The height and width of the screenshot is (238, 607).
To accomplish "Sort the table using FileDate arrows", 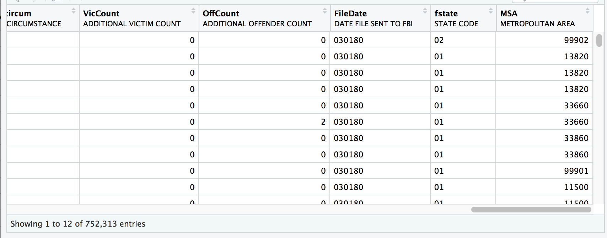I will tap(425, 11).
